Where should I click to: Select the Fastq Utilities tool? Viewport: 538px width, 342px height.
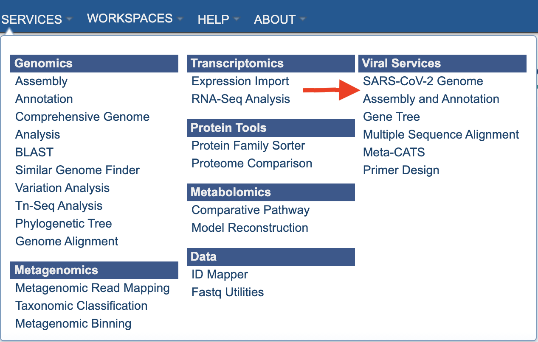click(227, 292)
